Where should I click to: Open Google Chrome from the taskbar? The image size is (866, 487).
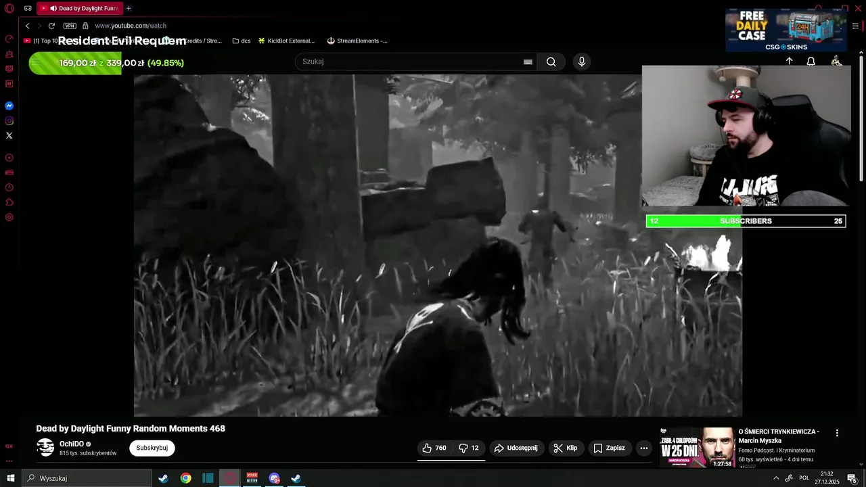click(x=185, y=478)
